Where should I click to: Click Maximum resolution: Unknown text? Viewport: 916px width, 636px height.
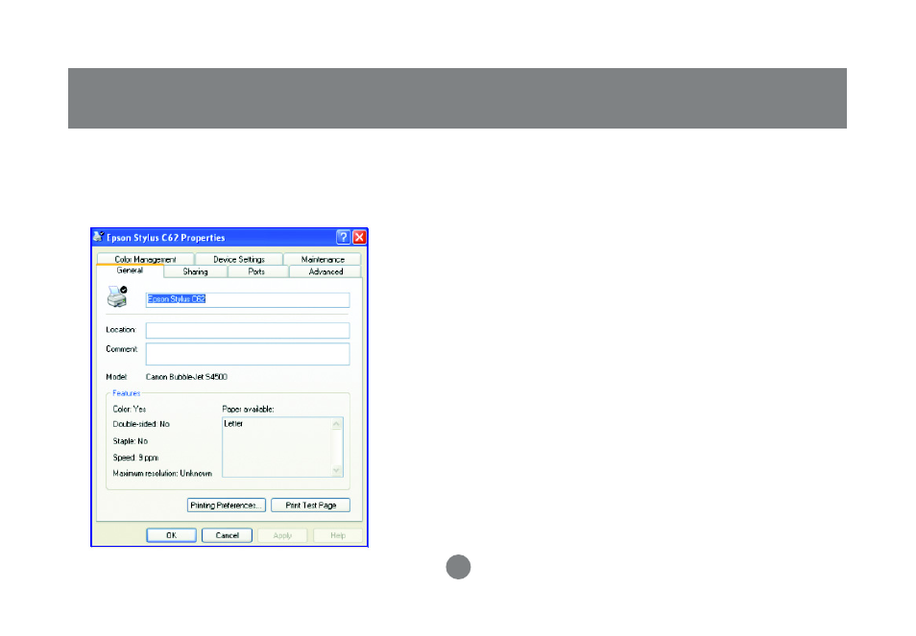tap(162, 473)
